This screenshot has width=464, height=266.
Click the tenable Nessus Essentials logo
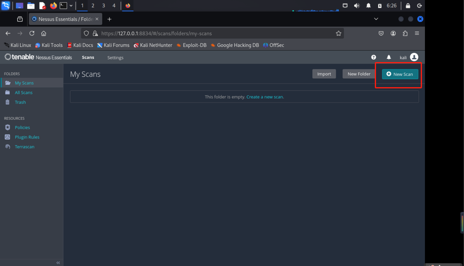coord(38,57)
